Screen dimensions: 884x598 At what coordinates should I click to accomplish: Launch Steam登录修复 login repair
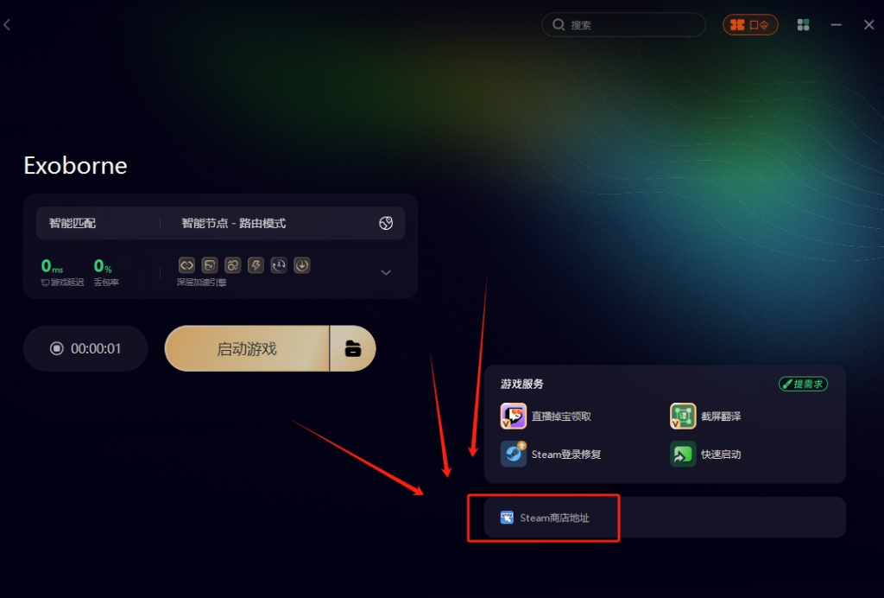coord(551,455)
